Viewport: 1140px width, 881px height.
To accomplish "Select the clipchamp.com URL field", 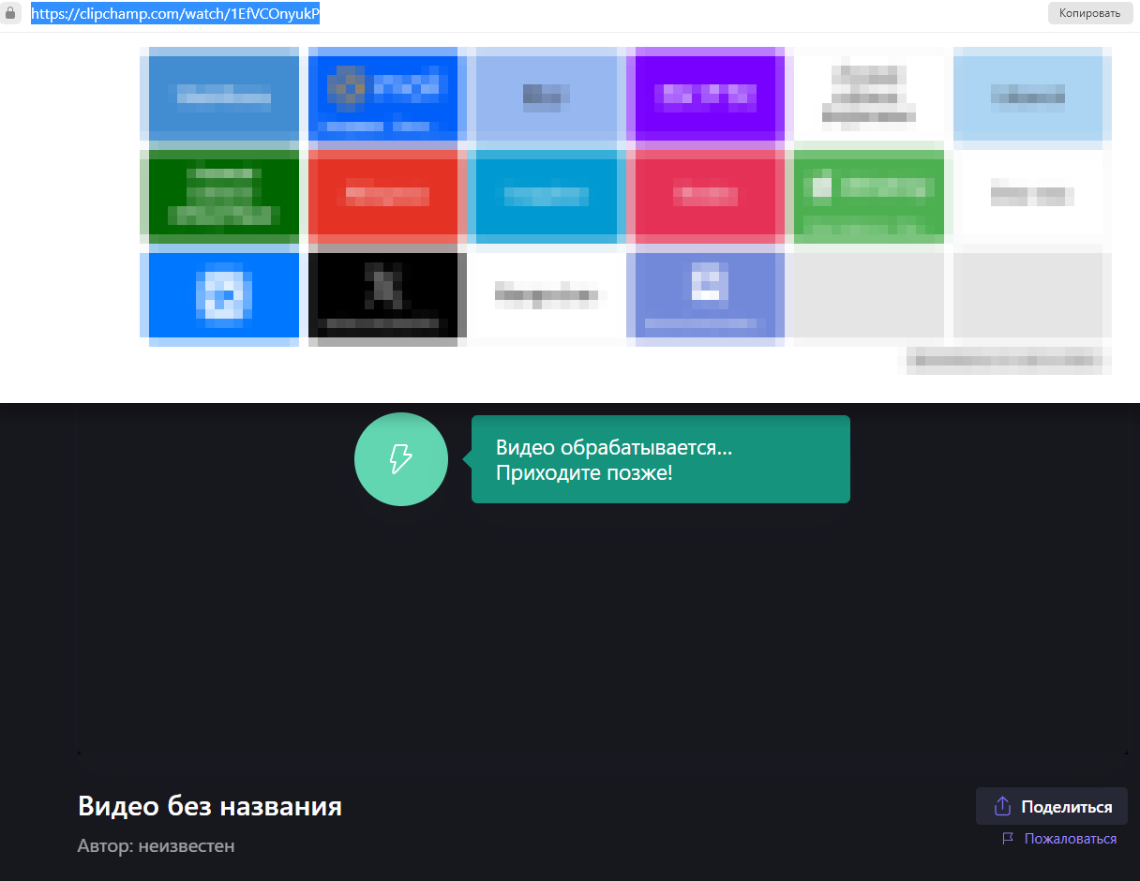I will coord(175,14).
